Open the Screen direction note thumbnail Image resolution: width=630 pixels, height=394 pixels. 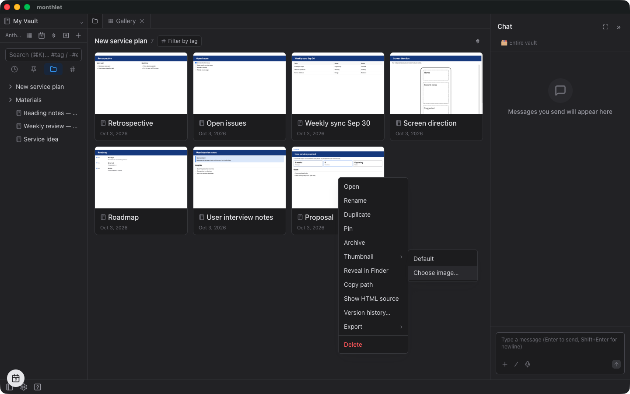click(436, 84)
